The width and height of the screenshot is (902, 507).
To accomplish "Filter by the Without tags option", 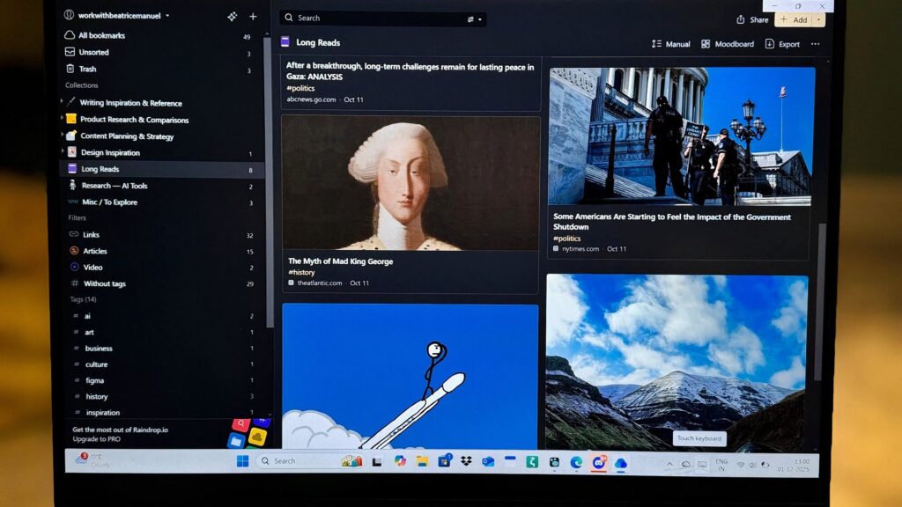I will pyautogui.click(x=104, y=283).
